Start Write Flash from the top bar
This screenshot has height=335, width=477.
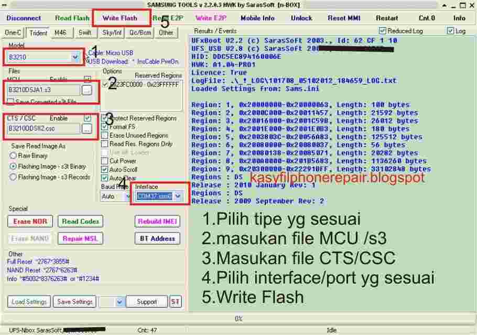point(120,18)
